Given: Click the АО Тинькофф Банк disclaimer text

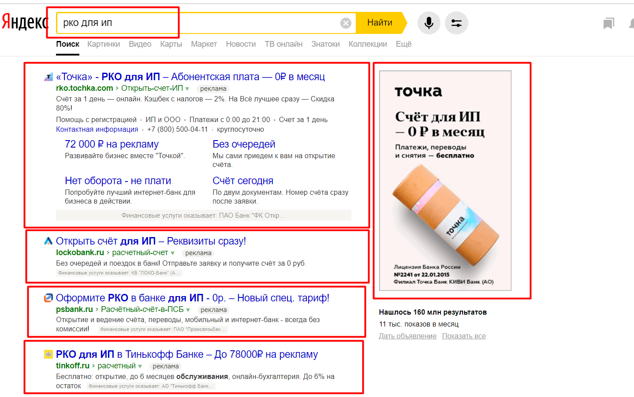Looking at the screenshot, I should (x=151, y=386).
